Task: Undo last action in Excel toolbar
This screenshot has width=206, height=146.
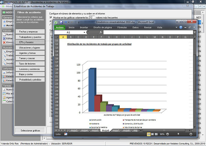Action: tap(66, 22)
